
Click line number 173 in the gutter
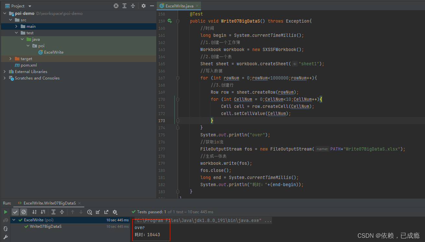pos(161,121)
